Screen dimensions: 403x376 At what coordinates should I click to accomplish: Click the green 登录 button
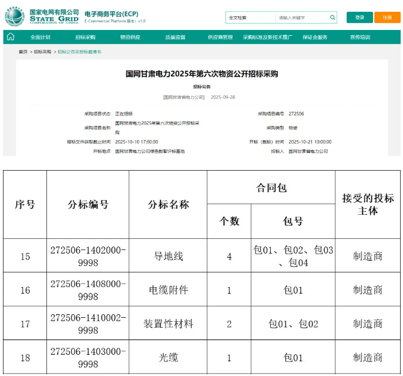click(359, 18)
